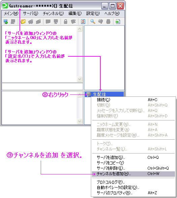177x198 pixels.
Task: Open the ヘルプ(H) menu
Action: point(112,13)
